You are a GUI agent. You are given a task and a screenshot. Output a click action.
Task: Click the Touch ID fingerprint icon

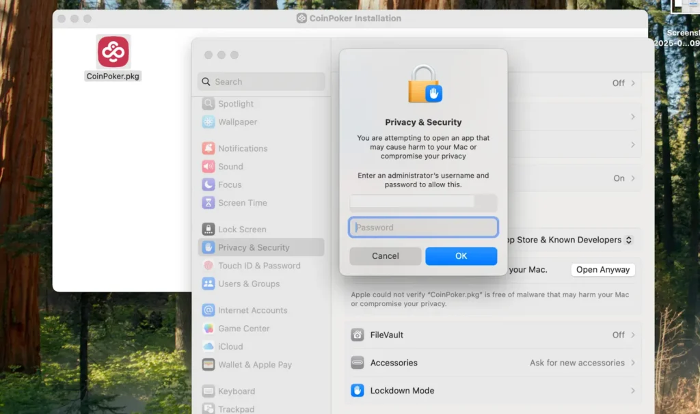tap(208, 266)
